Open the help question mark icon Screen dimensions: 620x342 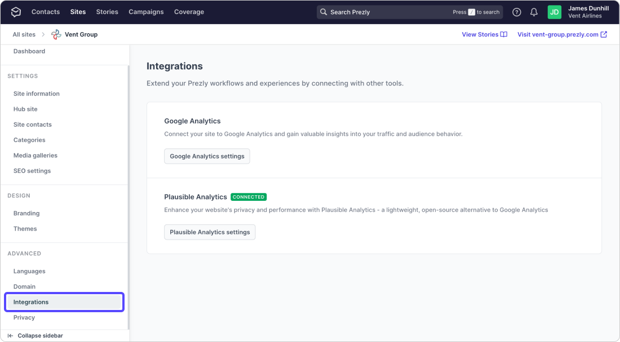coord(516,12)
